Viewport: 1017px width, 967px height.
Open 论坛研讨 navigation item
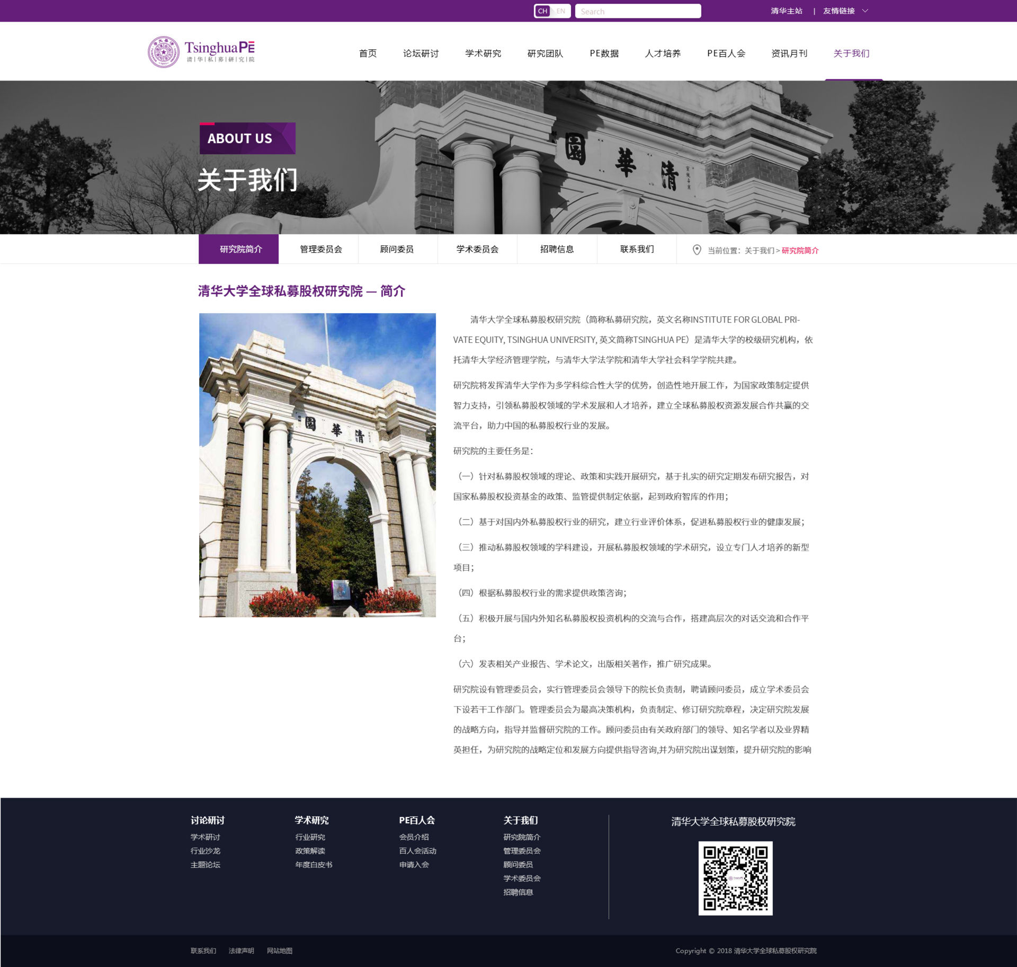tap(421, 54)
